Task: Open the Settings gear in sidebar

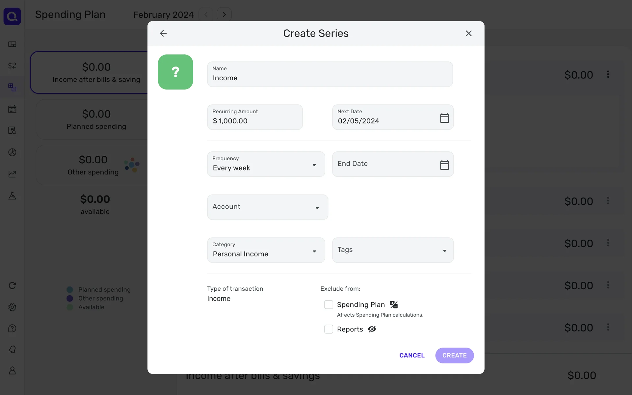Action: [12, 307]
